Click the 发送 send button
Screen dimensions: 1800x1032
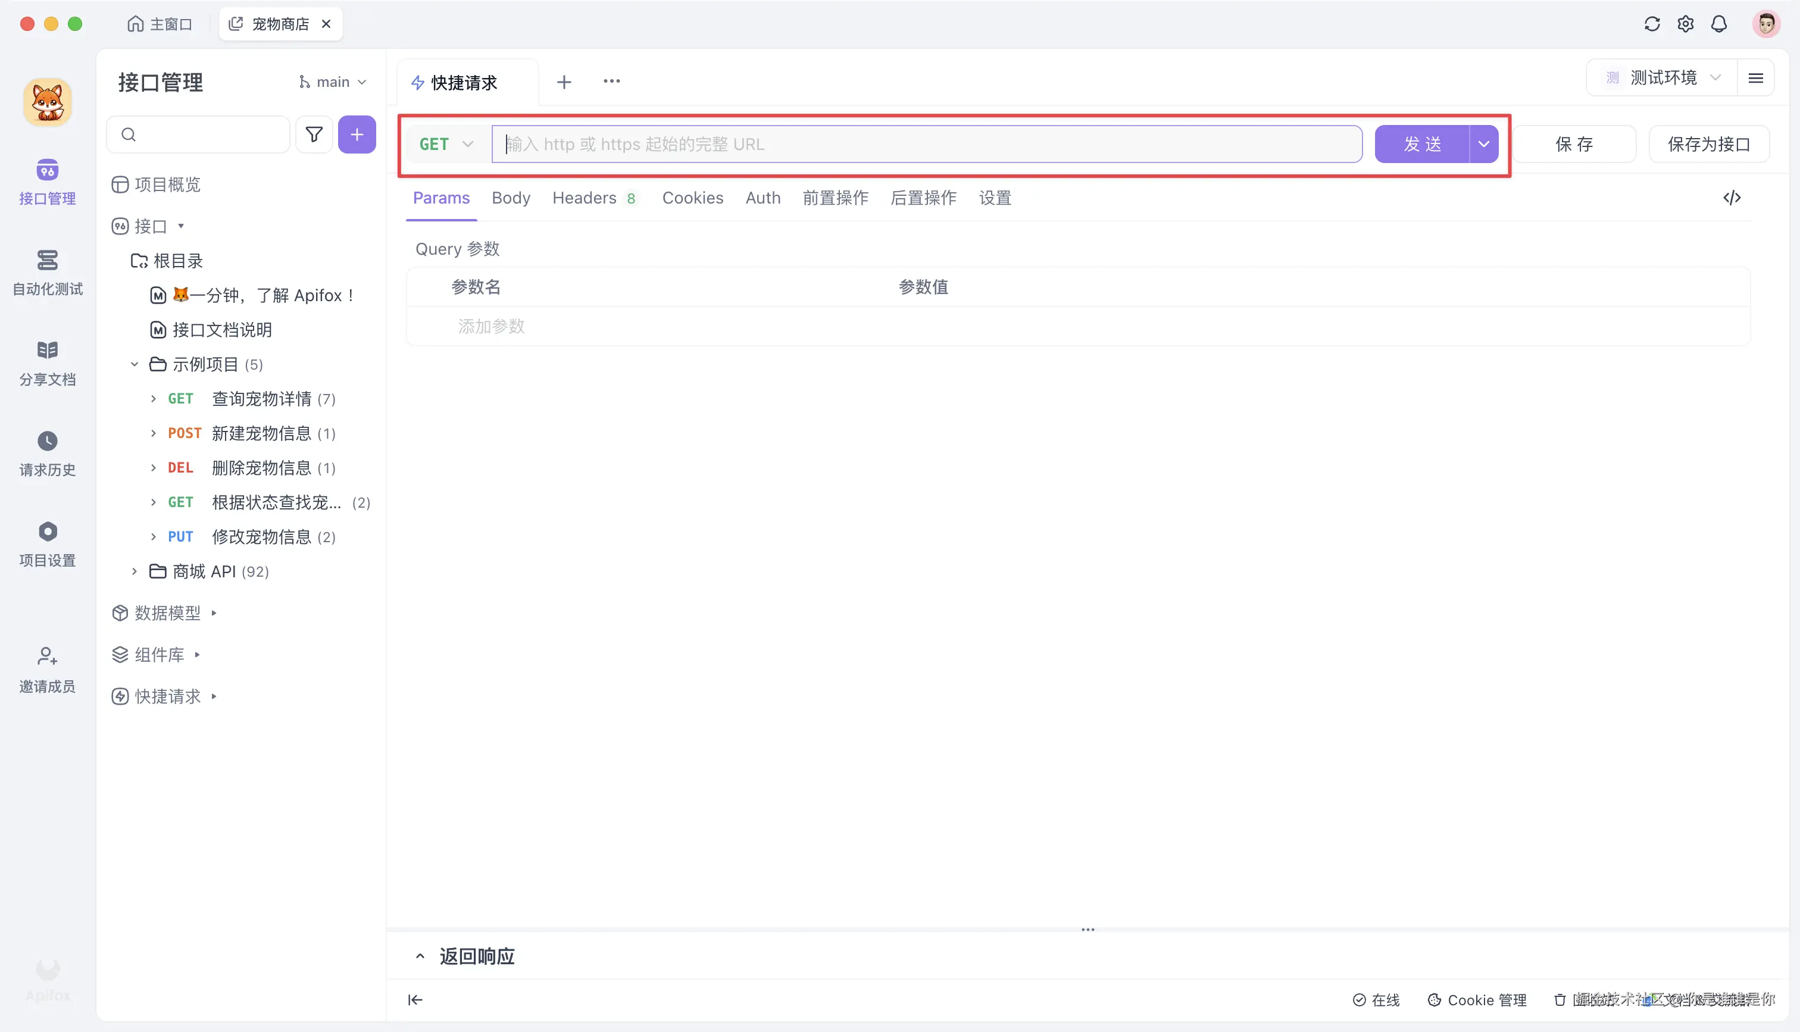[x=1422, y=143]
